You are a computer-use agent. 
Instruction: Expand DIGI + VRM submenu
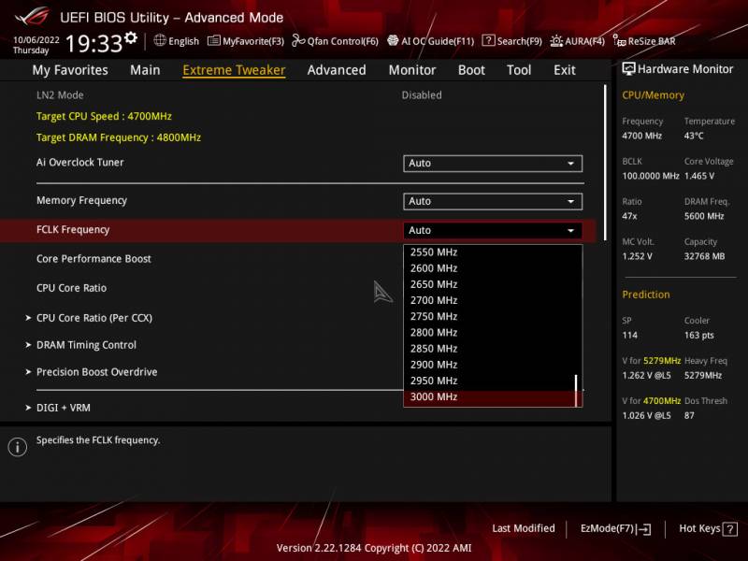(x=63, y=408)
